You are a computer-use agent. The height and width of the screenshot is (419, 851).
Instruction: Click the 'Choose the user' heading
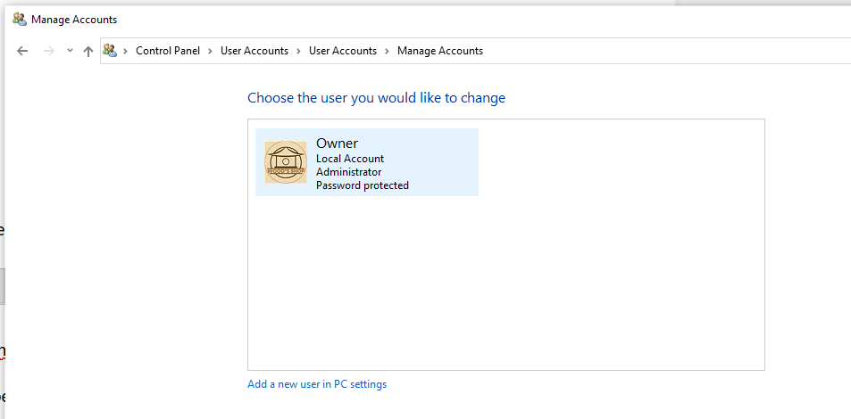point(376,98)
